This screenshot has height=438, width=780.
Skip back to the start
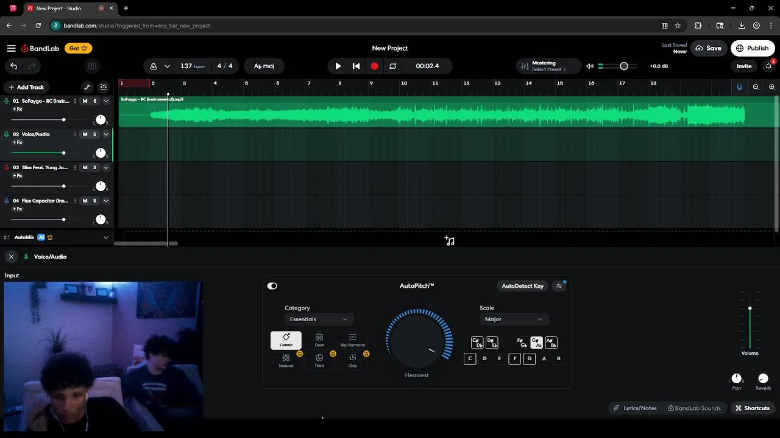coord(356,66)
